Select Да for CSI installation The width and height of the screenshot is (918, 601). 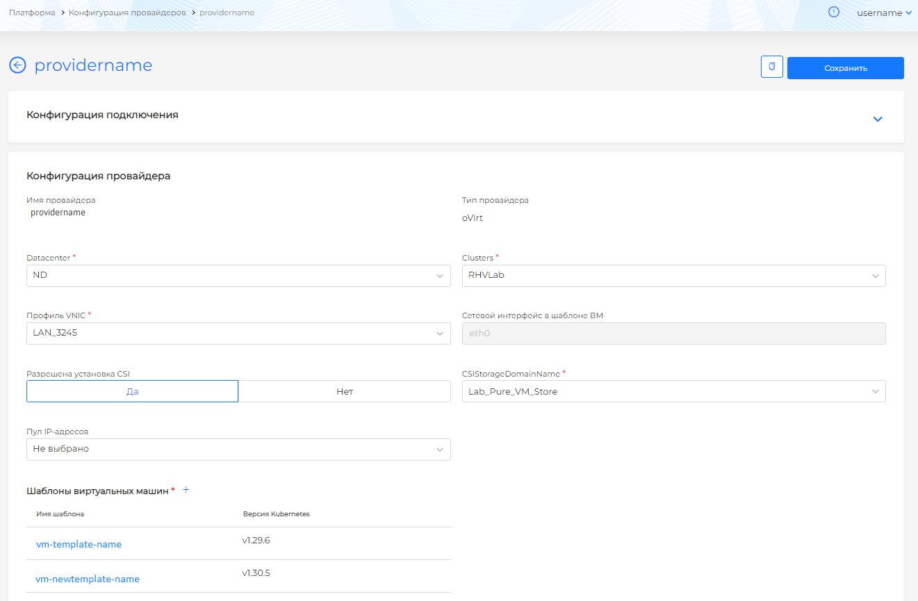click(133, 391)
